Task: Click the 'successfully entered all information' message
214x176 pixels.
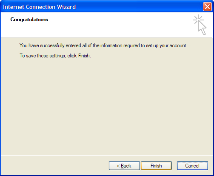Action: [x=103, y=45]
